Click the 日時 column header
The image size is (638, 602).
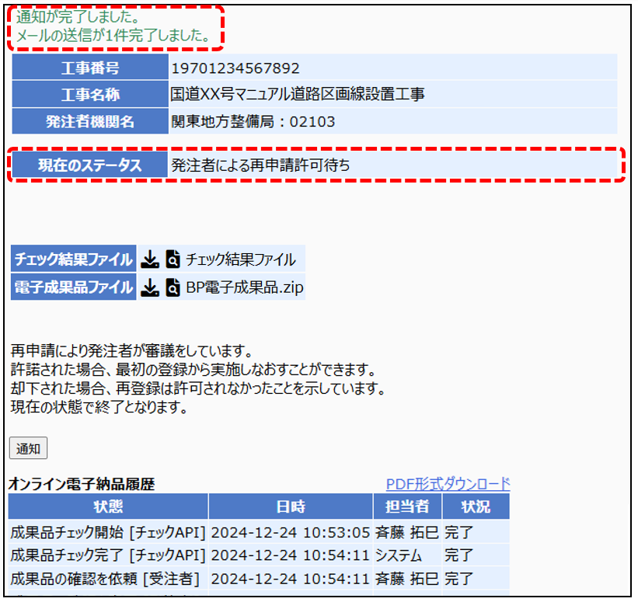click(291, 506)
